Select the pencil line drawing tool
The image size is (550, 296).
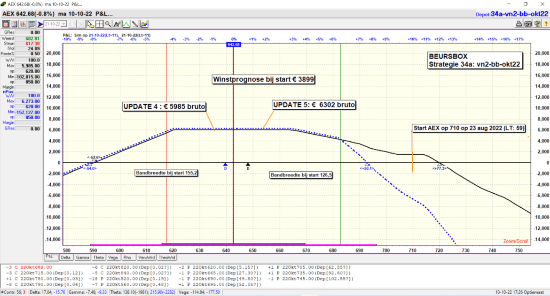pos(135,24)
